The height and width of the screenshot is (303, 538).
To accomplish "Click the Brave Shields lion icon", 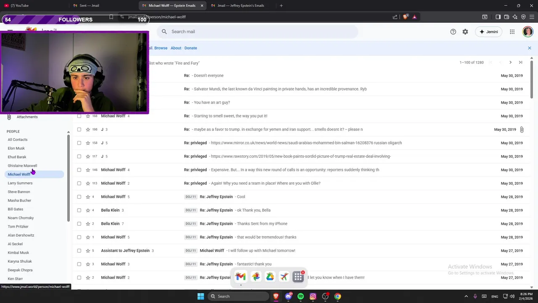I will click(406, 17).
